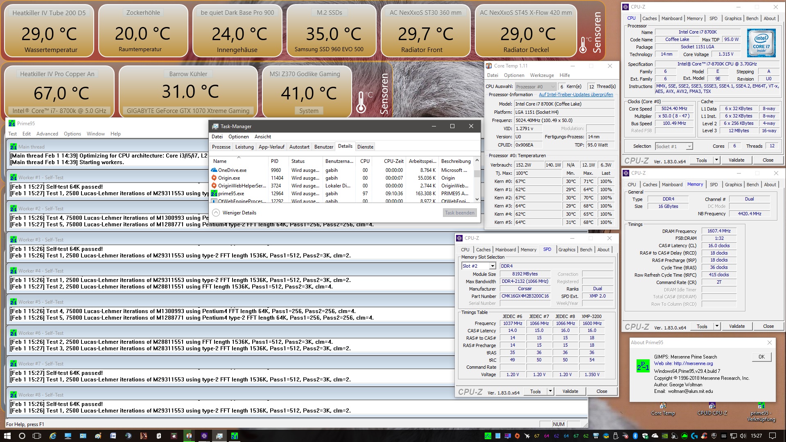
Task: Click the Bluetooth tray icon
Action: 635,436
